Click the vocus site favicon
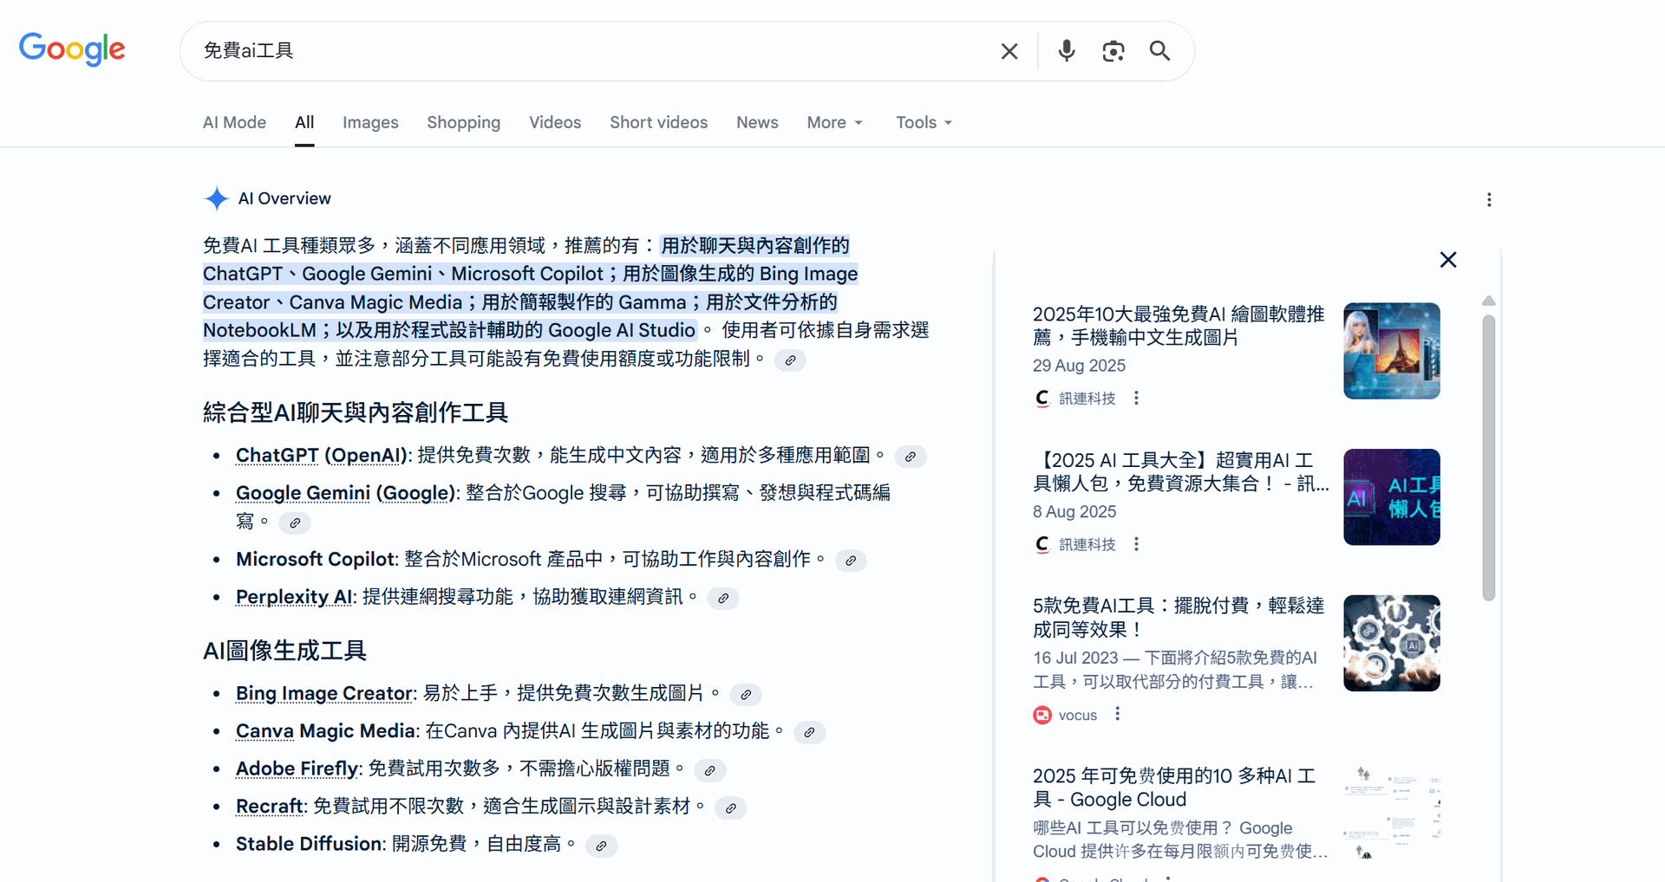 click(x=1042, y=715)
